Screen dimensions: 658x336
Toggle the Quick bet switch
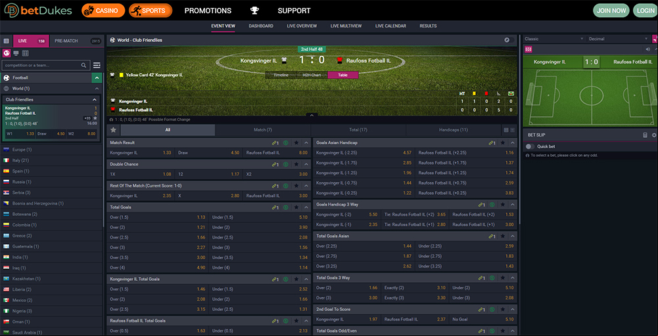coord(530,146)
